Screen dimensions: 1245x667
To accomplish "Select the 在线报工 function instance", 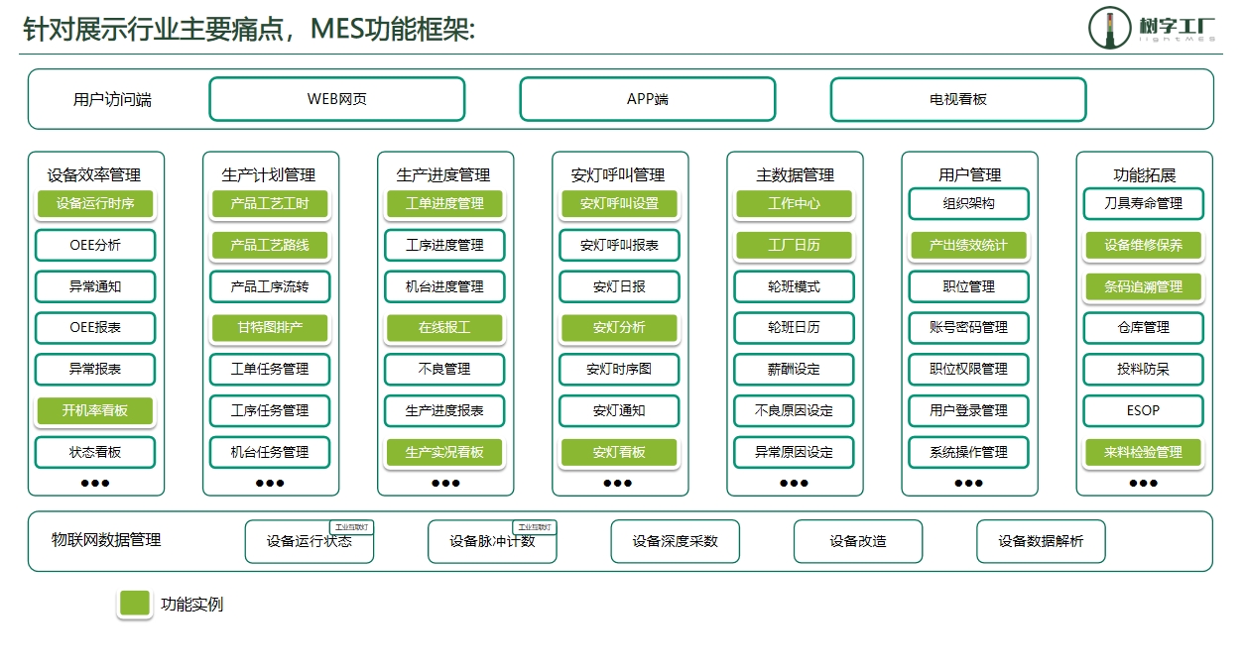I will pos(444,328).
